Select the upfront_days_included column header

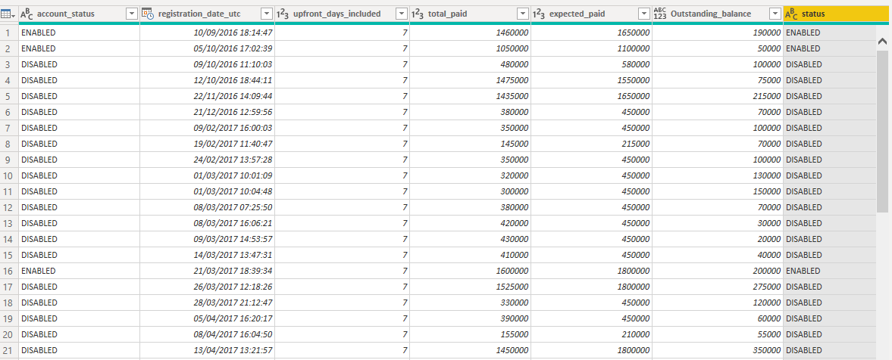click(342, 14)
